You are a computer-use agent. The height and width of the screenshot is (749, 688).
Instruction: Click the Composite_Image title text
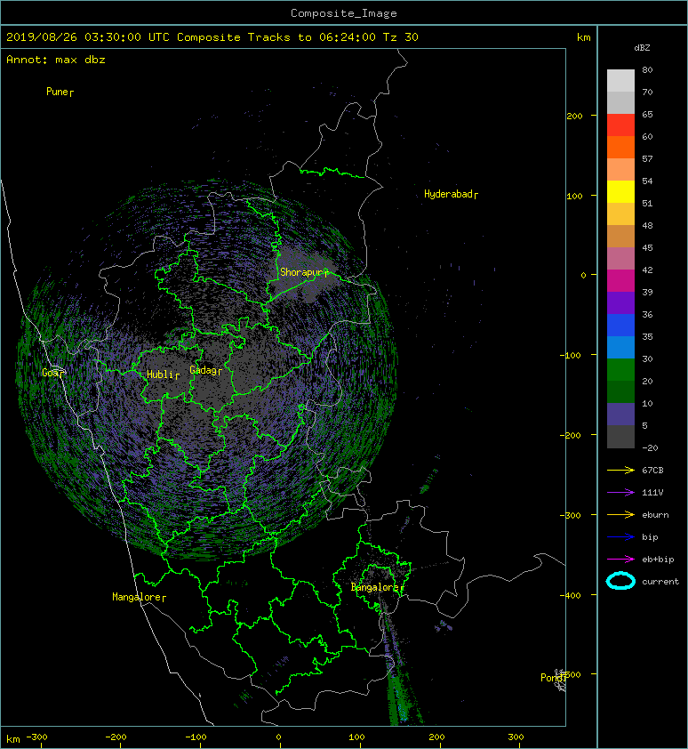pos(344,12)
